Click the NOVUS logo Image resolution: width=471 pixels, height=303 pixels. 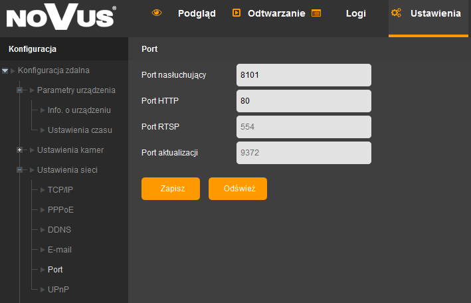tap(61, 17)
